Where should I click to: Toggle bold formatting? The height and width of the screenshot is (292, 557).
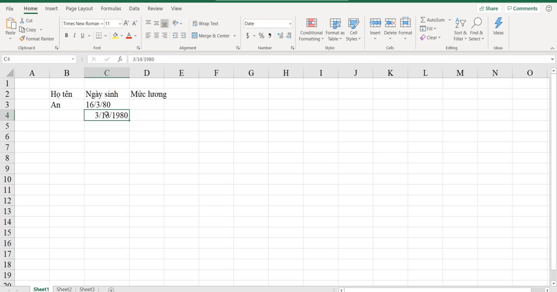tap(65, 35)
